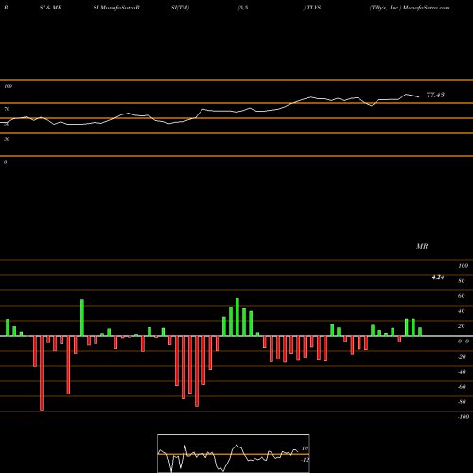473x473 pixels.
Task: Click the 60 label on MR axis
Action: 461,296
